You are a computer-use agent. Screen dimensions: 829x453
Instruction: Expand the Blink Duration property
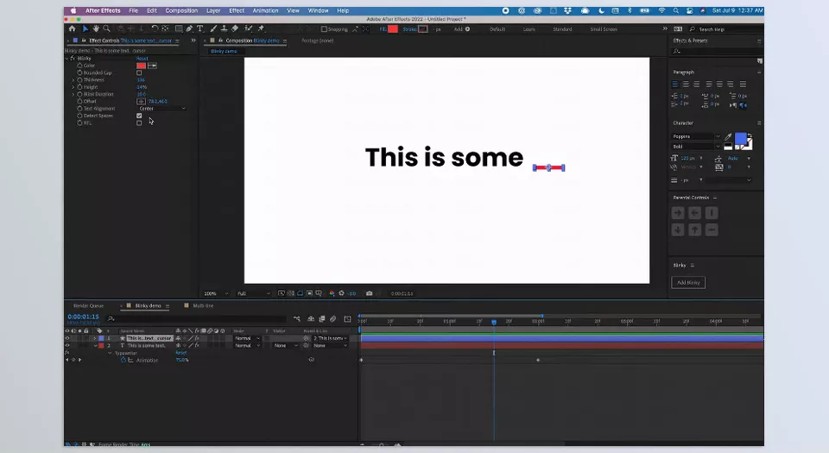click(73, 94)
